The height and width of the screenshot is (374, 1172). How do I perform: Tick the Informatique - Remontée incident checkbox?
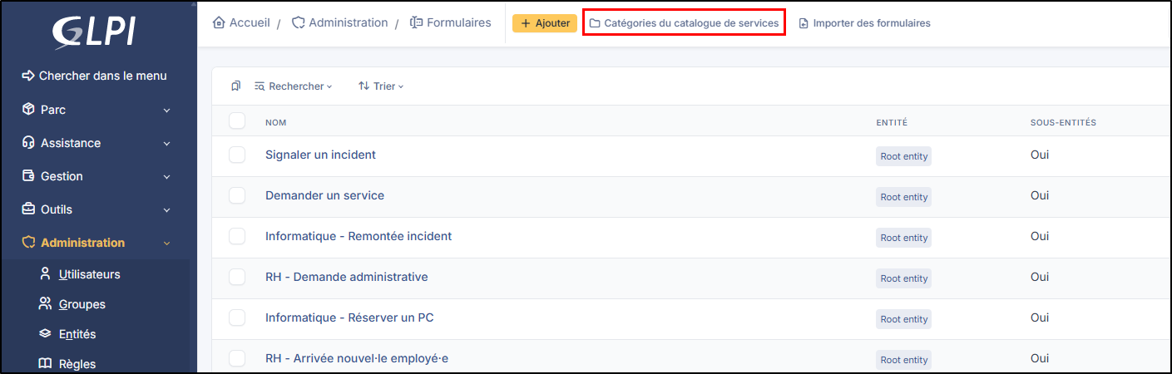tap(237, 236)
